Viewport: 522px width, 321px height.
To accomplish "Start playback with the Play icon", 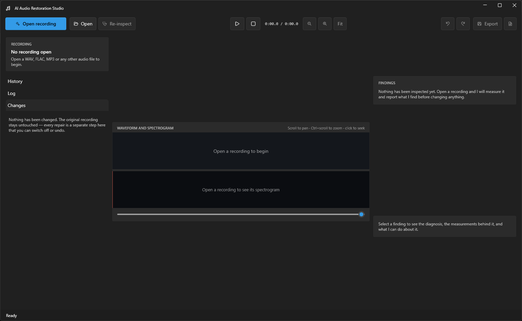I will coord(237,24).
